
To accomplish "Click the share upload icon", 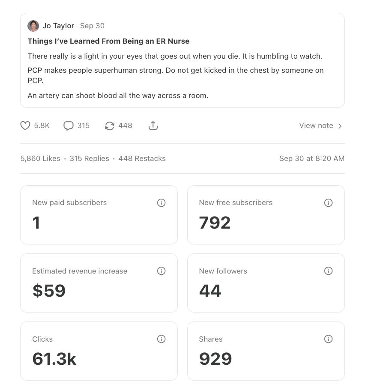I will tap(153, 125).
